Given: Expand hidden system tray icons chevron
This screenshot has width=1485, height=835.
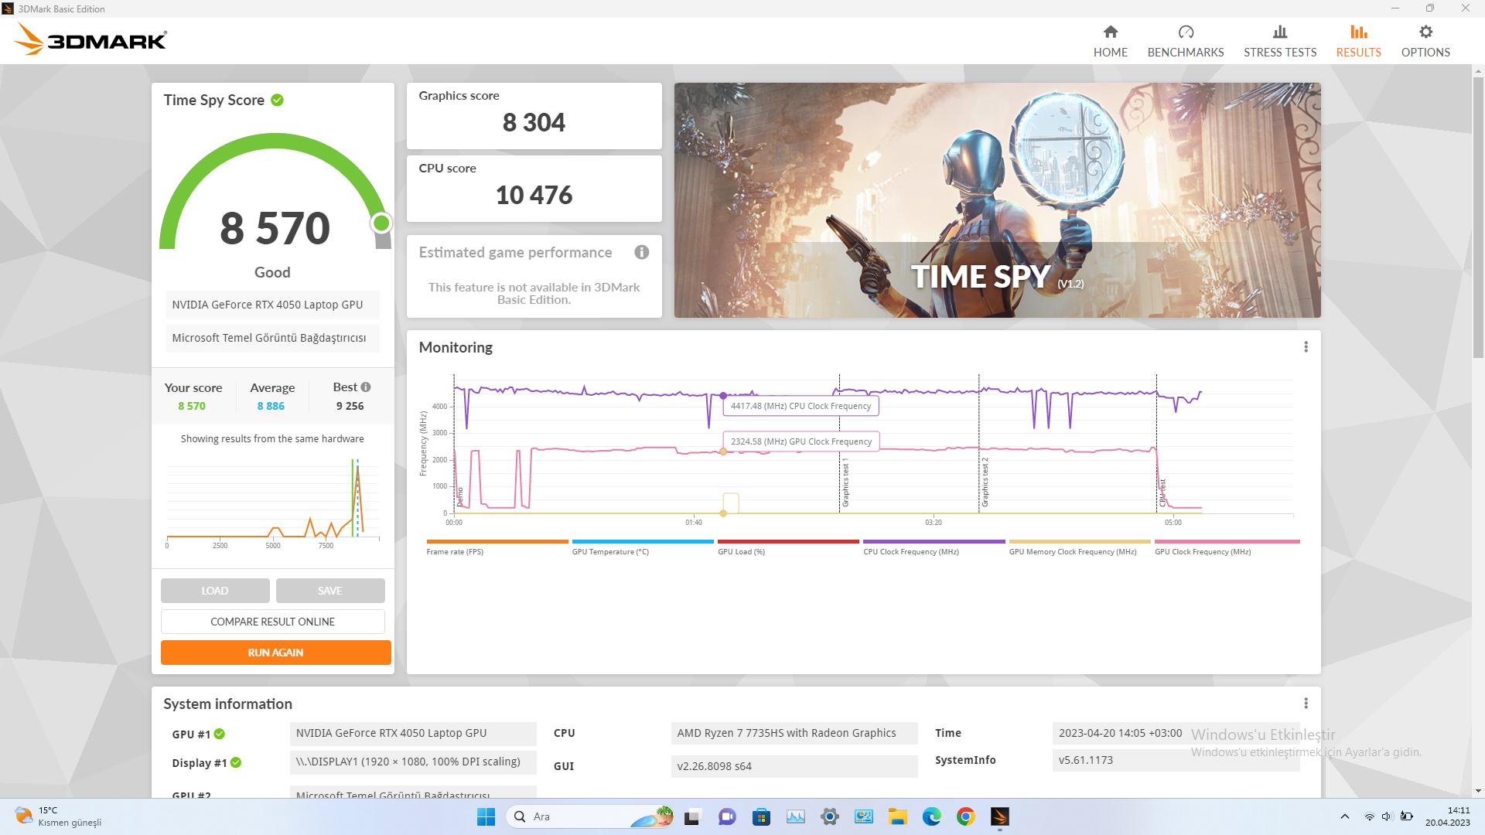Looking at the screenshot, I should (x=1344, y=816).
